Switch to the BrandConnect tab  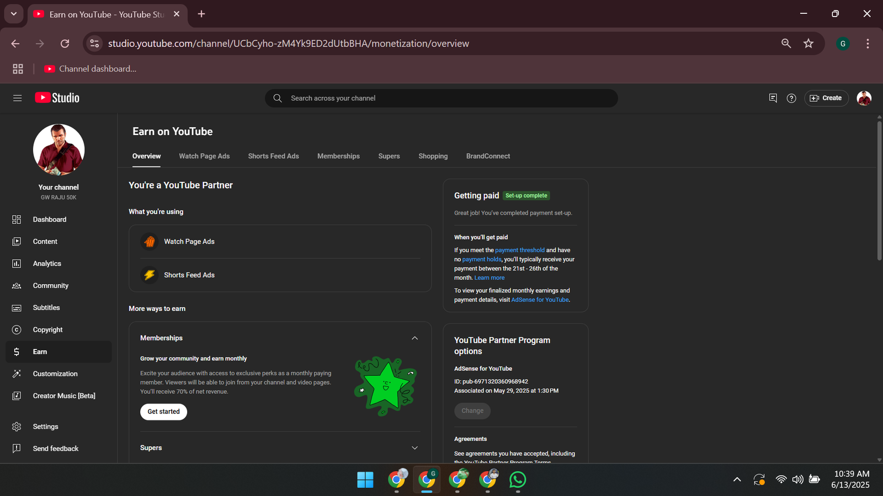click(x=488, y=156)
